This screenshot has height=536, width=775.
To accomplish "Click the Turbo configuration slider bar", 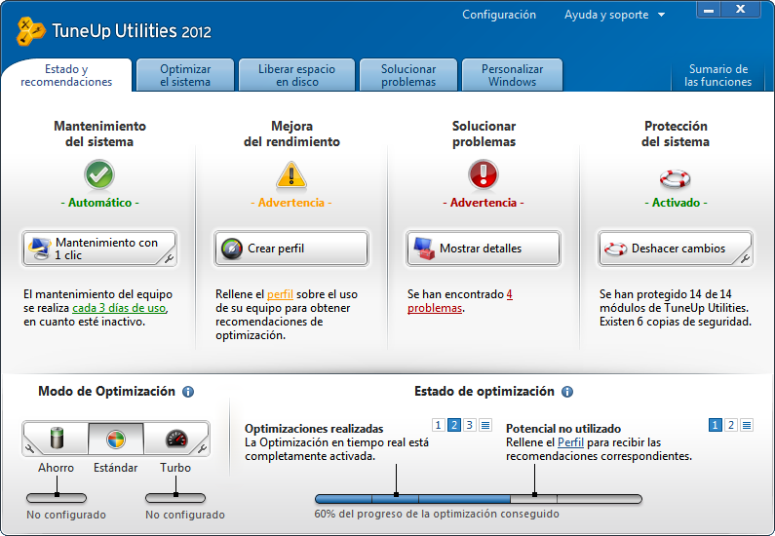I will [x=174, y=498].
